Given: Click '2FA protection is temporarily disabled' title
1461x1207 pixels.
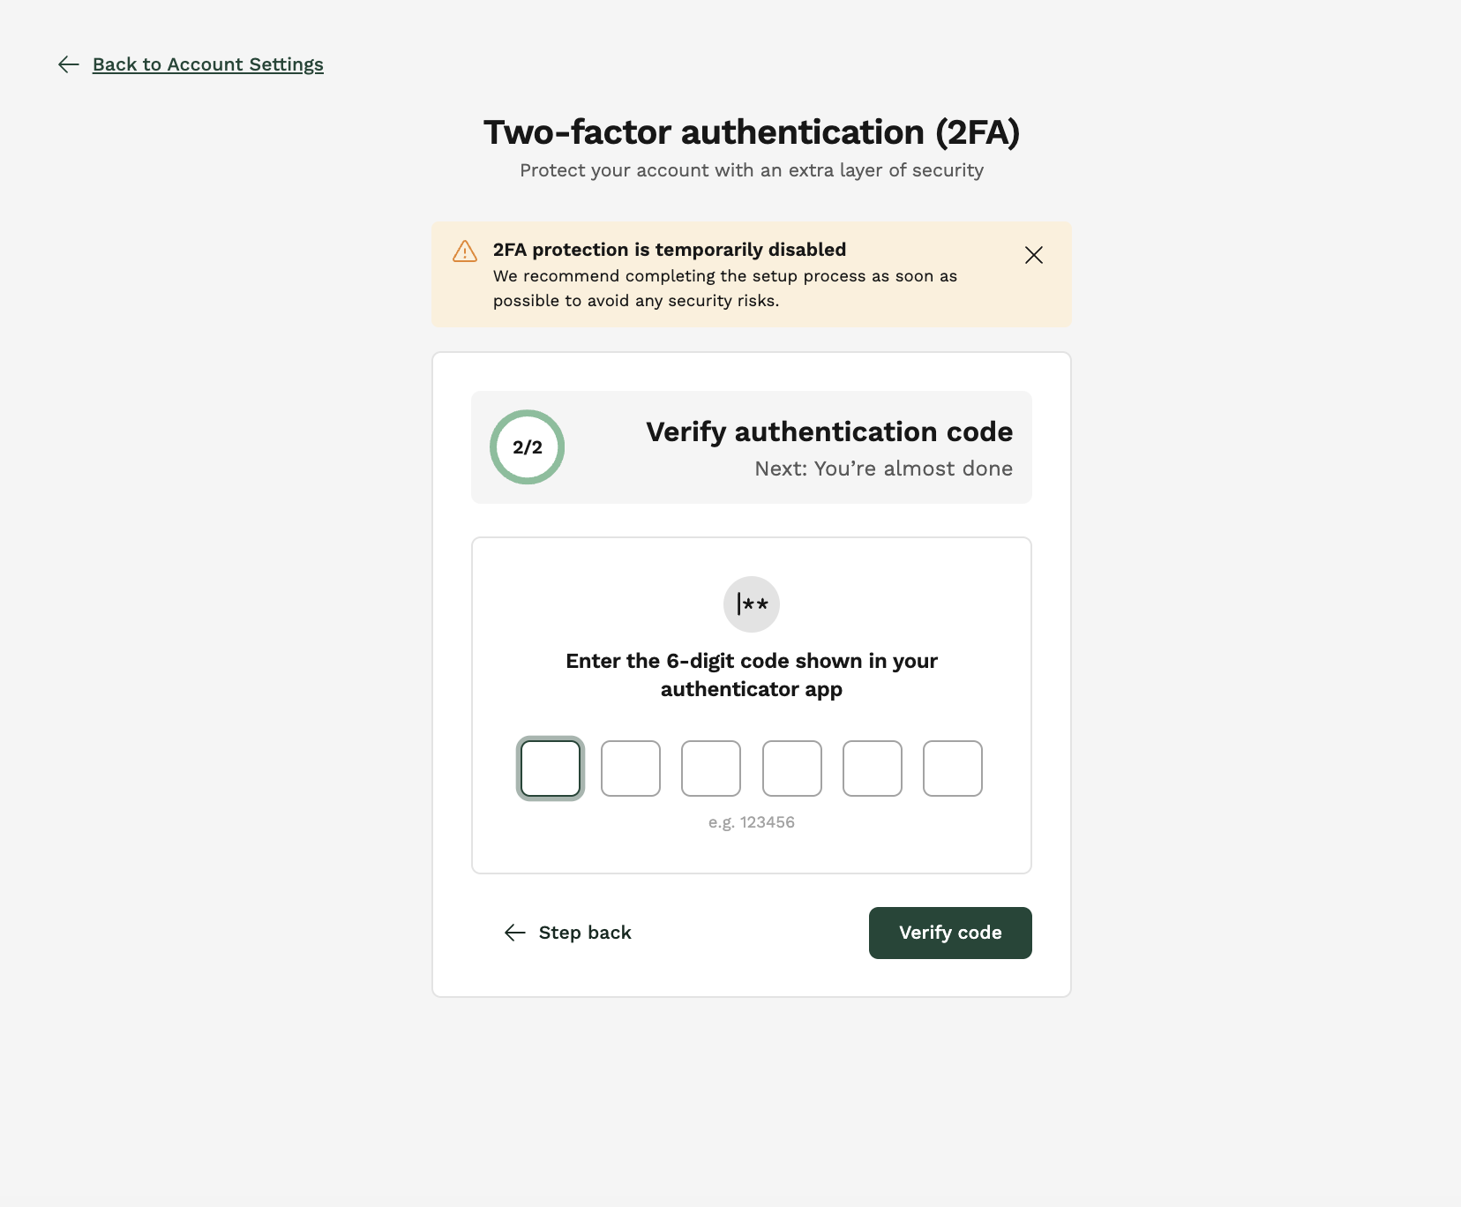Looking at the screenshot, I should point(670,250).
